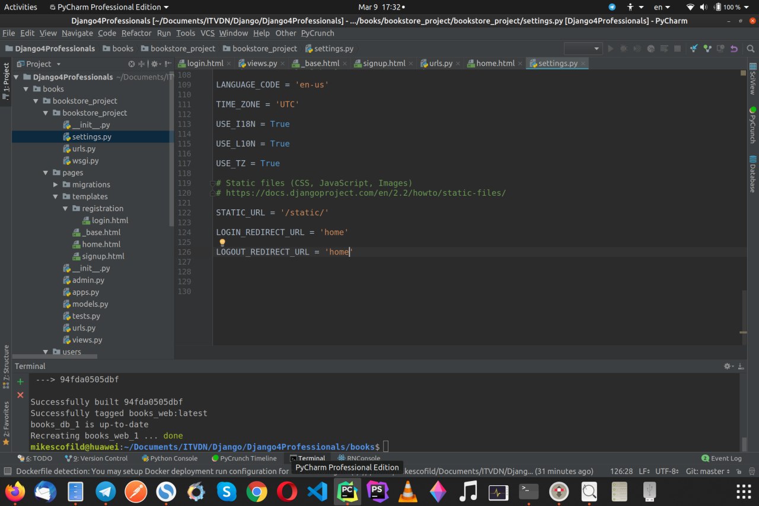
Task: Click the Collapse All icon in Project panel
Action: tap(142, 63)
